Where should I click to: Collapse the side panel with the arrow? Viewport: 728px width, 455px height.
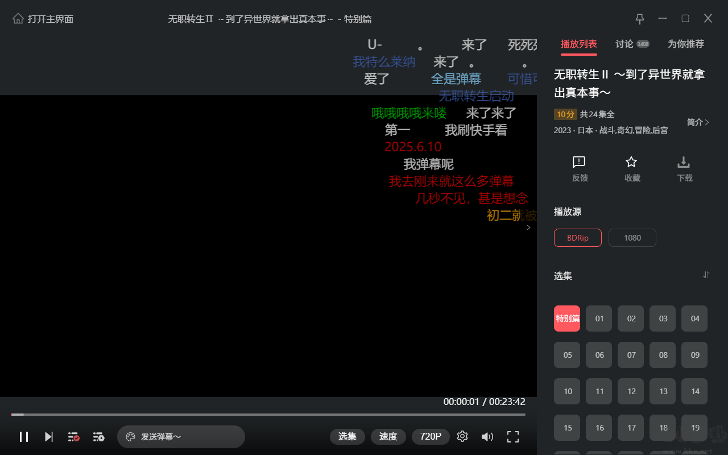pyautogui.click(x=528, y=227)
